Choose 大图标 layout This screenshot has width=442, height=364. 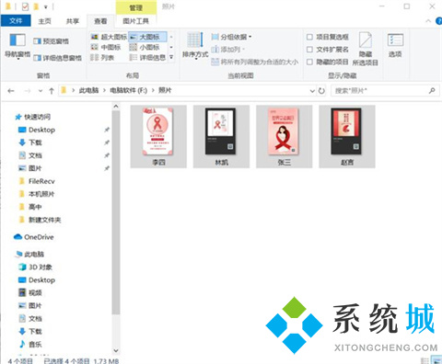[x=148, y=37]
